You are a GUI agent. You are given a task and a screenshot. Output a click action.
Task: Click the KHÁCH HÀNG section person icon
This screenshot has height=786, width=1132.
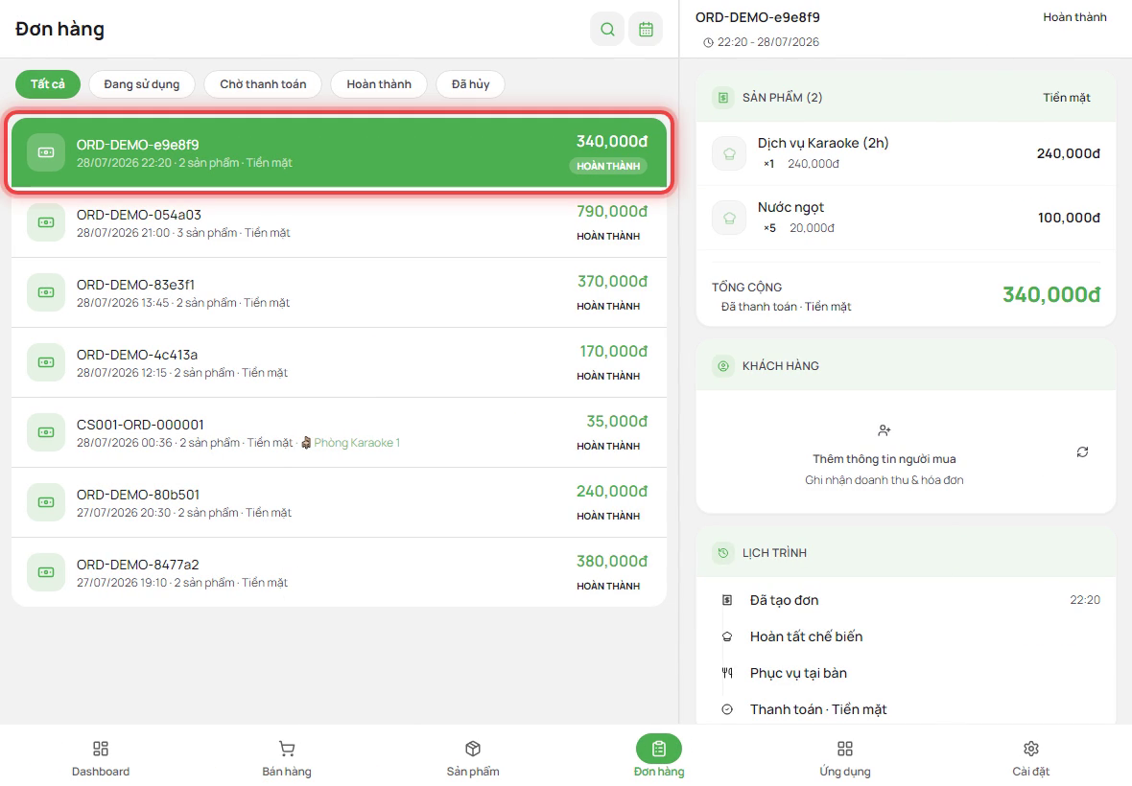click(722, 365)
